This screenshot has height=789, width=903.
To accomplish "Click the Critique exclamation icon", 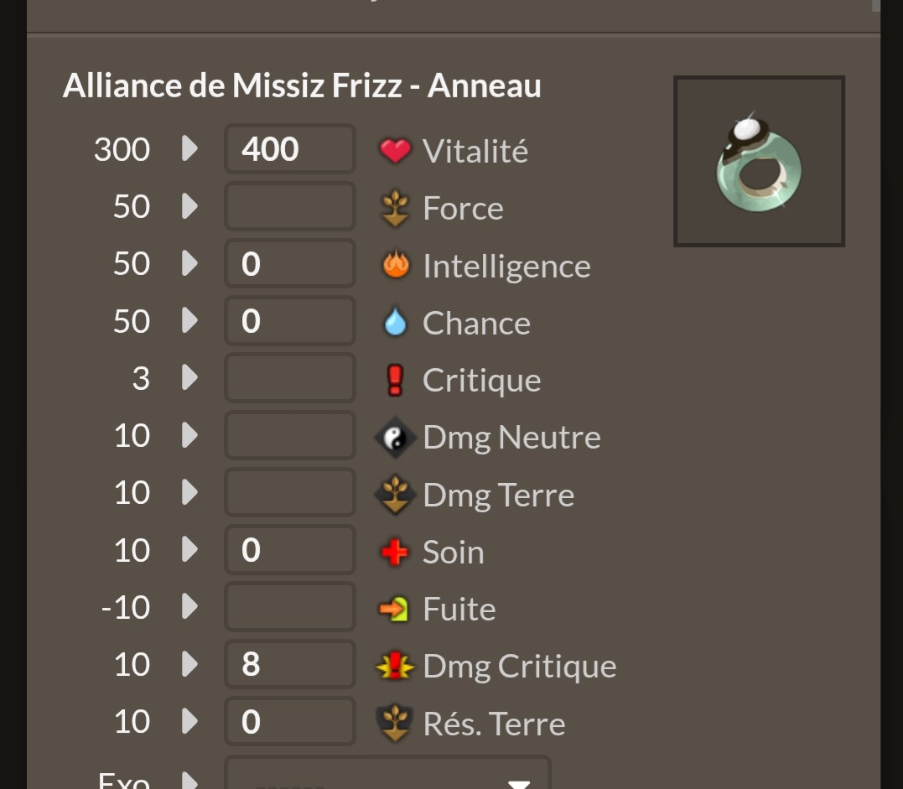I will (x=395, y=380).
